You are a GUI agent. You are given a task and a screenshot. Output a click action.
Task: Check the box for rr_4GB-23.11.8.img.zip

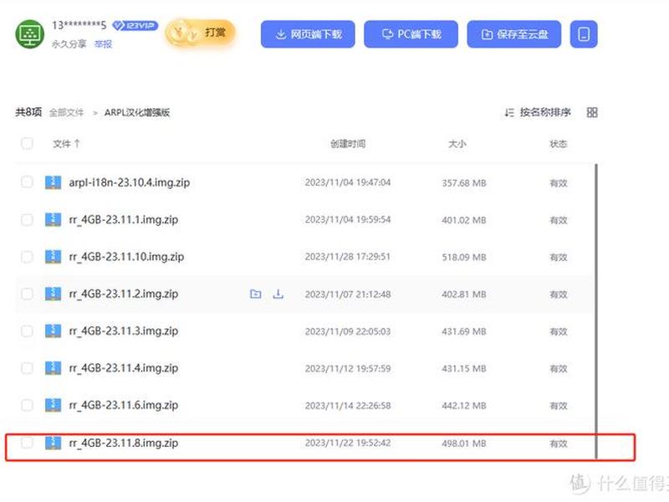point(27,443)
